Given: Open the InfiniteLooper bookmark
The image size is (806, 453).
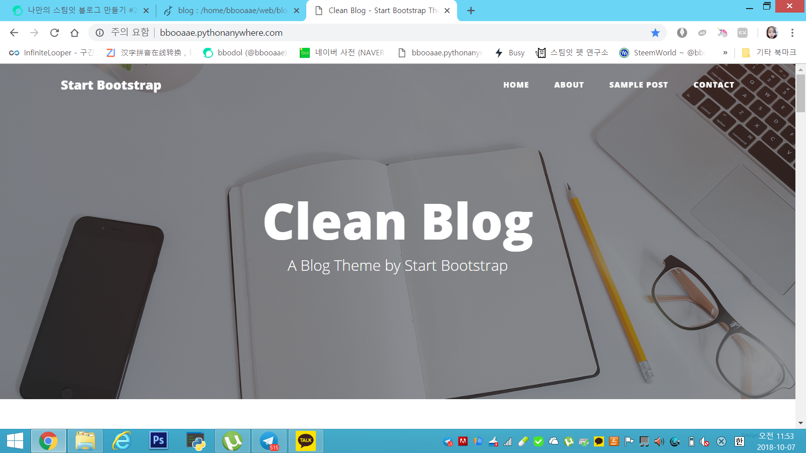Looking at the screenshot, I should 51,52.
